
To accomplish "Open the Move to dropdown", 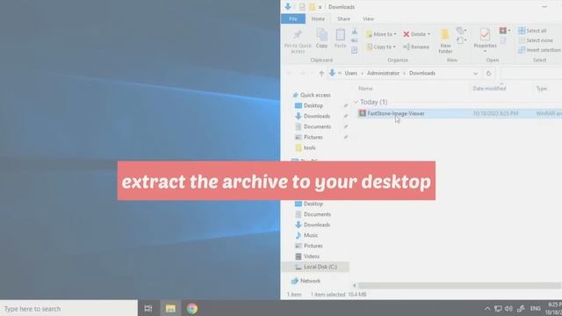I will coord(381,34).
